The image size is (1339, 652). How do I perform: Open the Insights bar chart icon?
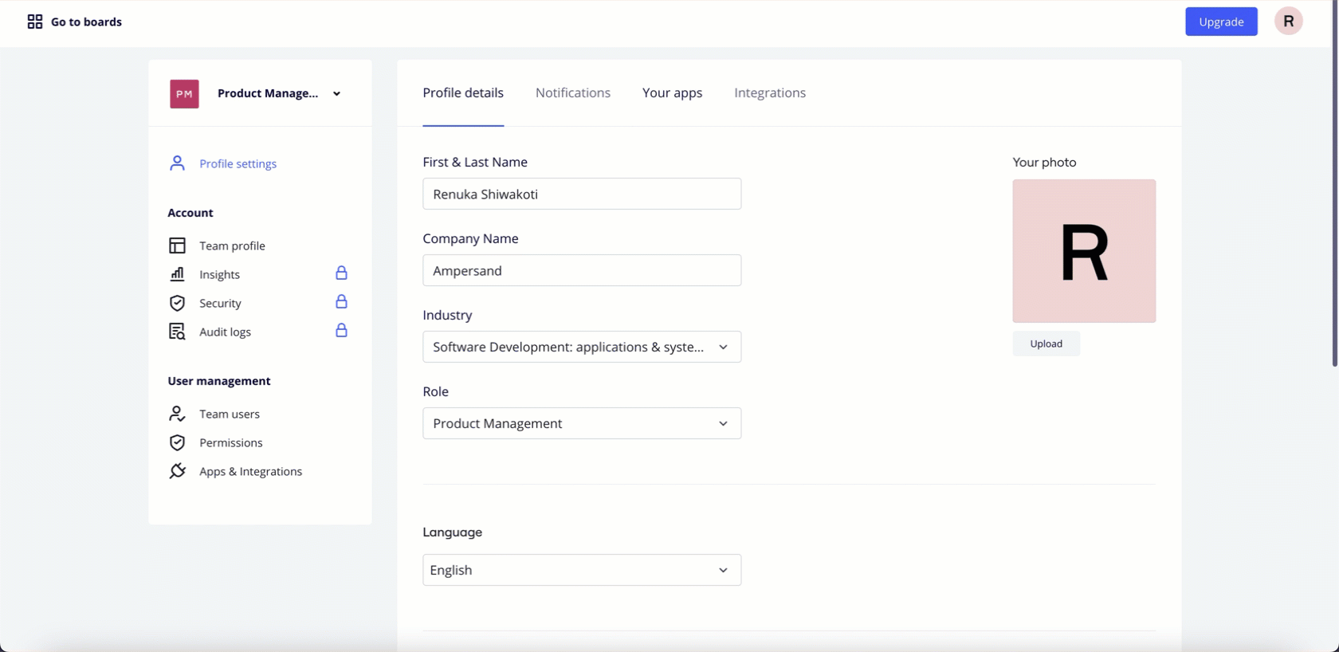tap(177, 274)
